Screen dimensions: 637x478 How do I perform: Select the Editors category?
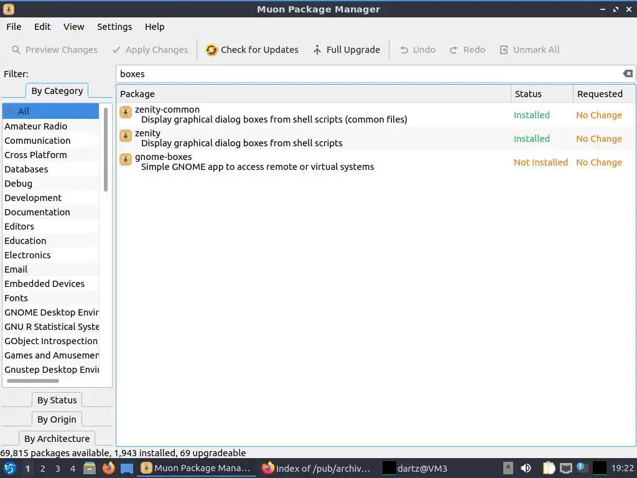(x=50, y=227)
